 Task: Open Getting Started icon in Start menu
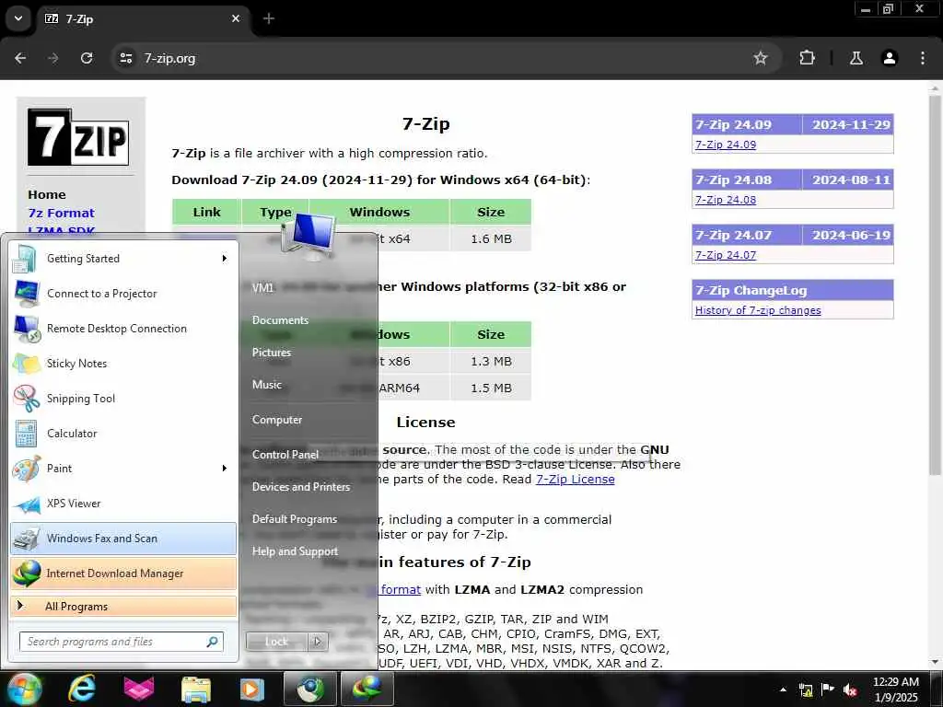(25, 259)
